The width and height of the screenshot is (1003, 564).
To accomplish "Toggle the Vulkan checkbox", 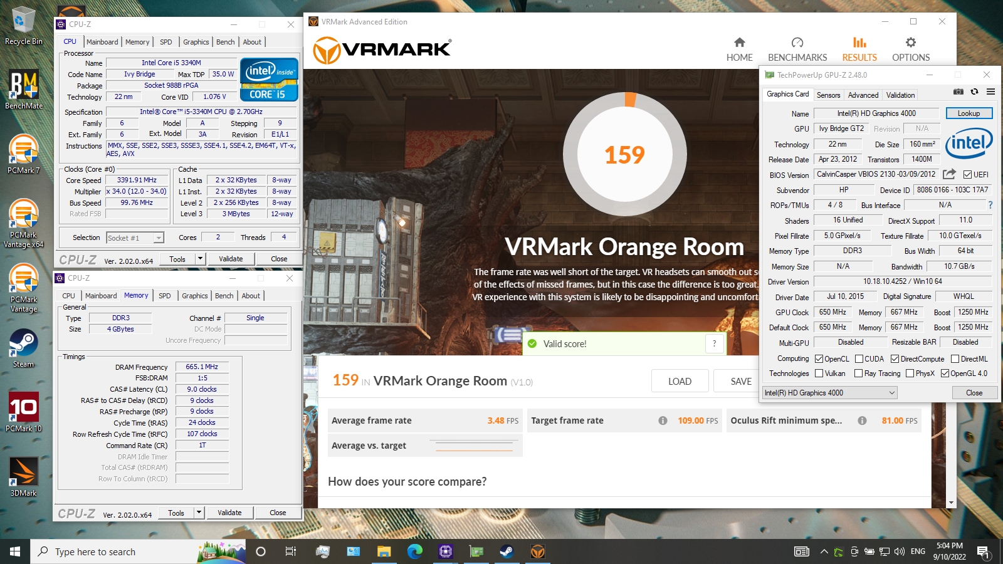I will pos(819,373).
